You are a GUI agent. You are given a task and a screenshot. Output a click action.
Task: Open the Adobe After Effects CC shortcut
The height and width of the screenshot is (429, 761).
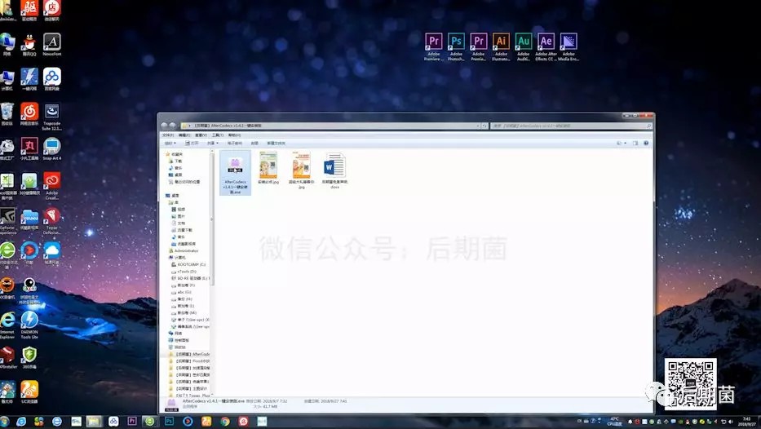point(546,46)
